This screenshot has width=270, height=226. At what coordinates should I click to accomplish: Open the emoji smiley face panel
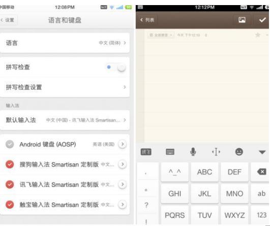click(239, 152)
